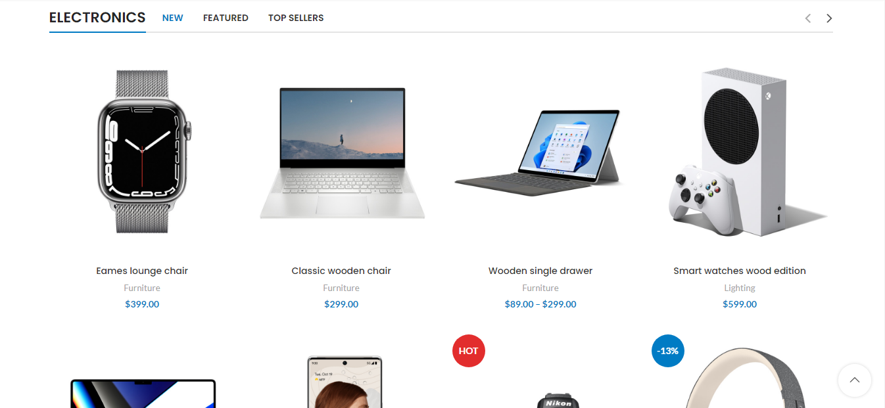
Task: Select the Surface tablet product image
Action: point(540,150)
